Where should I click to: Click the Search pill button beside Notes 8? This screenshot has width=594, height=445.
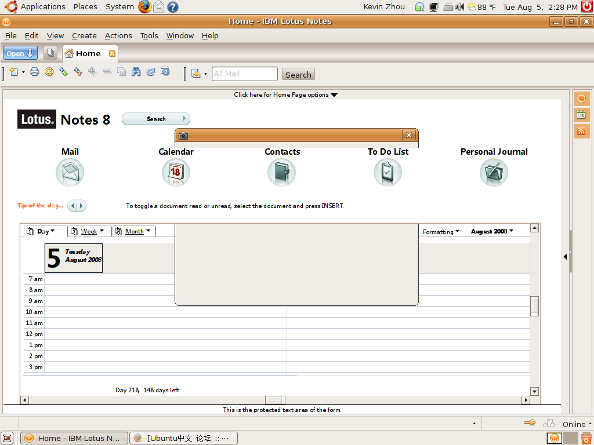155,119
